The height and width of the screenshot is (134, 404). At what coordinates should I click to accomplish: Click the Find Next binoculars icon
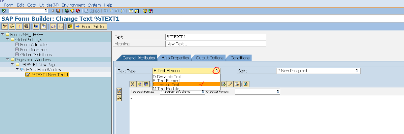pyautogui.click(x=97, y=11)
